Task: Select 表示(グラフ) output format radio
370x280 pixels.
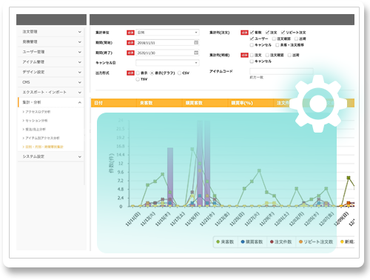Action: tap(152, 73)
